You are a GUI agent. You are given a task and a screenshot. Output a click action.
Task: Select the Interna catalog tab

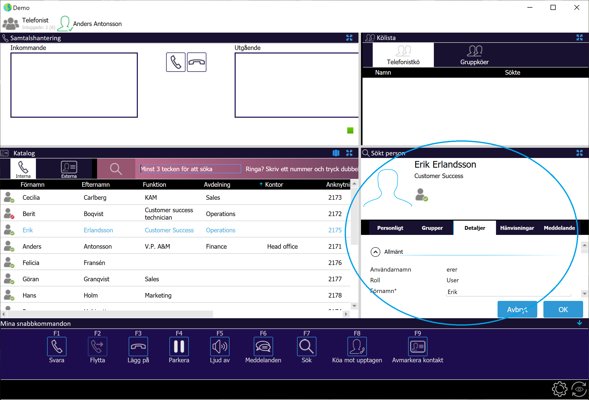(x=23, y=169)
